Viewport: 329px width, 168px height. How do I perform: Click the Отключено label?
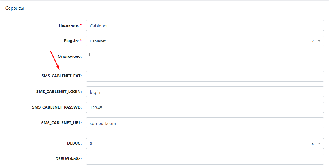coord(70,57)
